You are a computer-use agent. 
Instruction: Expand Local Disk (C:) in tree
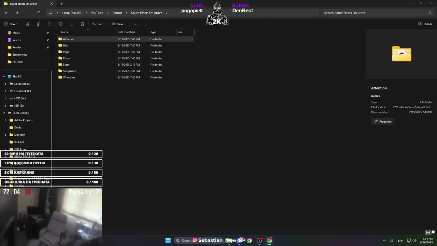click(5, 84)
